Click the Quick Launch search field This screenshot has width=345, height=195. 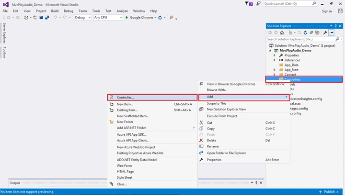tap(290, 4)
